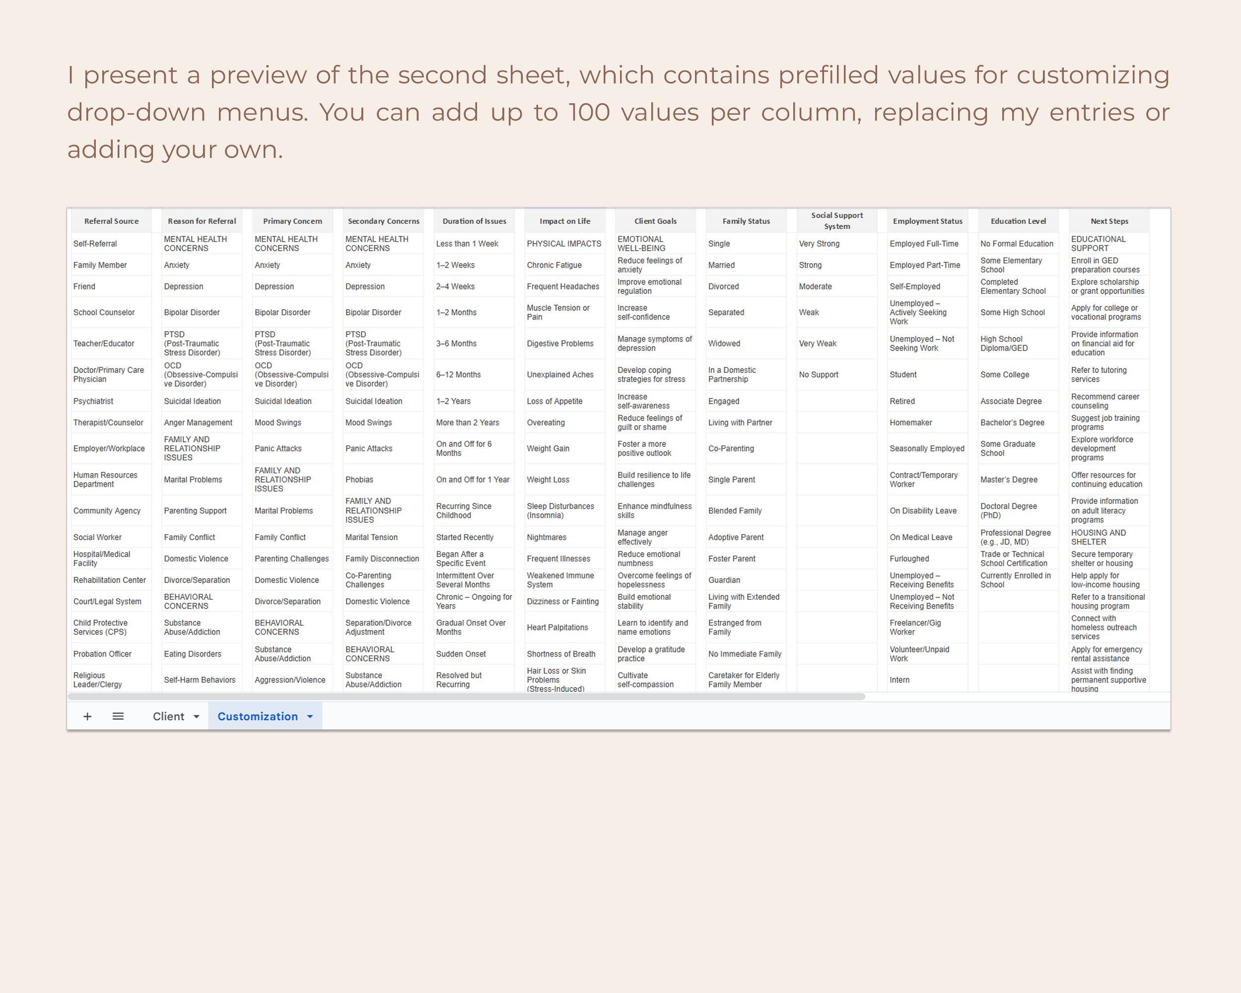Switch to the Client sheet tab
This screenshot has width=1241, height=993.
tap(169, 716)
